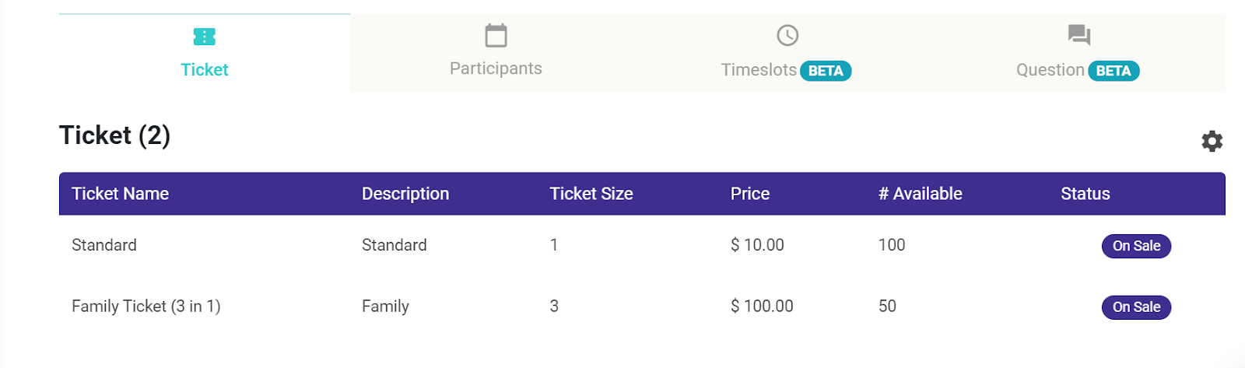1245x368 pixels.
Task: Click the Timeslots clock icon
Action: (x=787, y=36)
